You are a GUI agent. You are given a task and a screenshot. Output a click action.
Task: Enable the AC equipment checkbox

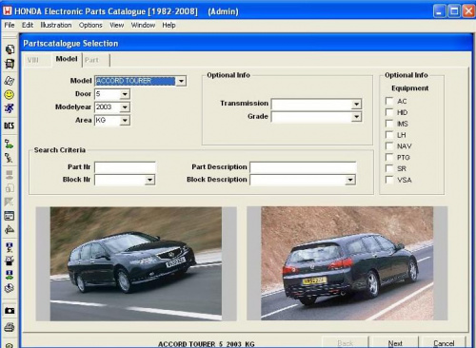pyautogui.click(x=389, y=101)
